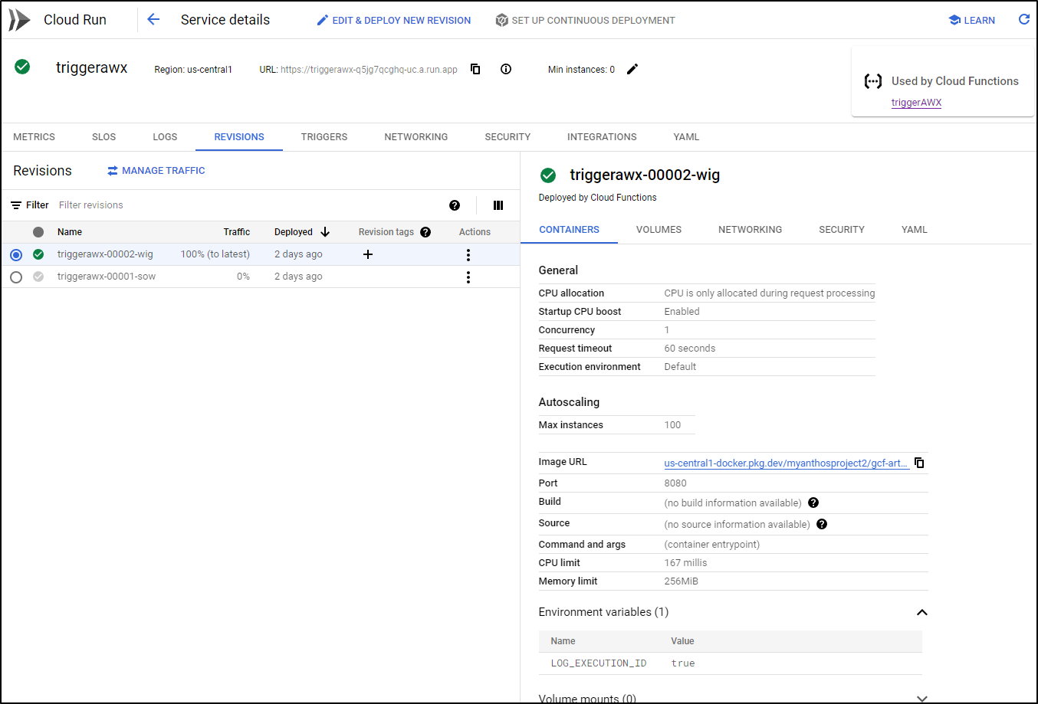Open revision Security tab
The height and width of the screenshot is (704, 1038).
pyautogui.click(x=842, y=230)
